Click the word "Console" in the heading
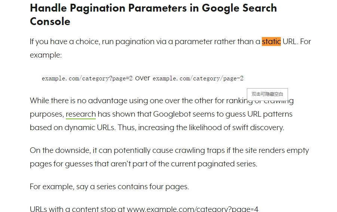Image resolution: width=337 pixels, height=212 pixels. tap(50, 21)
